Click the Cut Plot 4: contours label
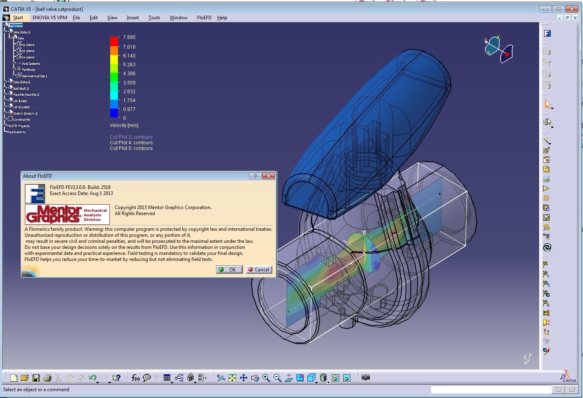 coord(131,143)
